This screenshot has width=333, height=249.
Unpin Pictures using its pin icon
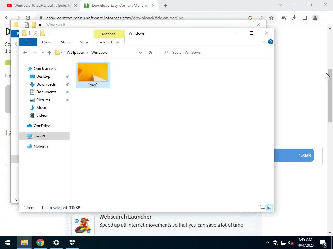(x=67, y=100)
